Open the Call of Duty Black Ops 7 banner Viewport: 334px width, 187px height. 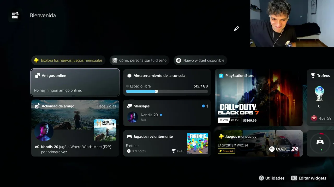point(259,98)
